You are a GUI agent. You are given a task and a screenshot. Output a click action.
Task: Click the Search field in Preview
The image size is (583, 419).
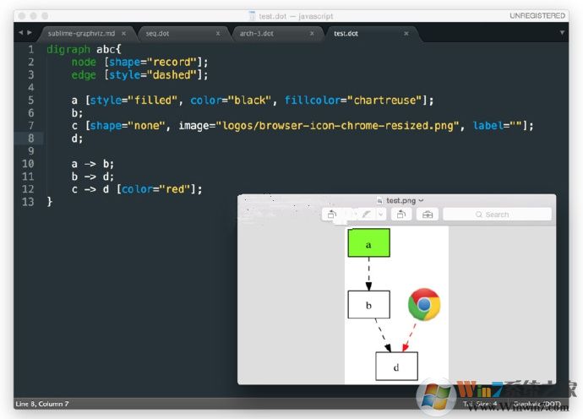pyautogui.click(x=497, y=215)
